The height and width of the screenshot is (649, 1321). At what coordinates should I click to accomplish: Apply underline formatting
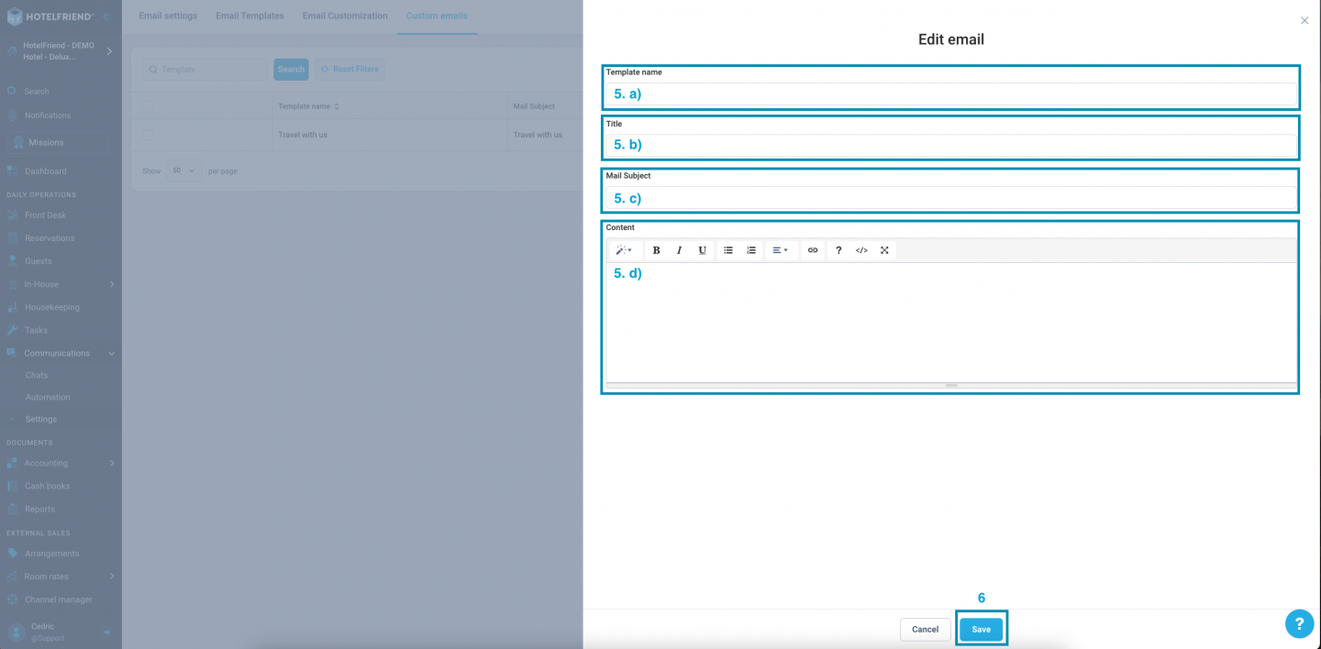click(x=702, y=250)
